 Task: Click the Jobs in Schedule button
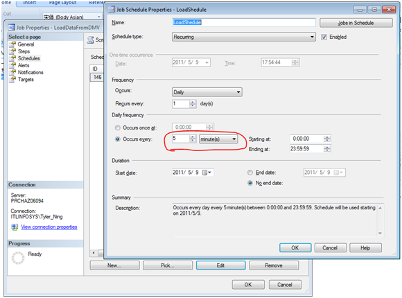click(356, 23)
